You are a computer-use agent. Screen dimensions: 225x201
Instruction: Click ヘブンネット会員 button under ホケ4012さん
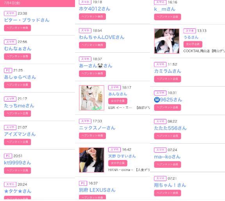[x=92, y=17]
